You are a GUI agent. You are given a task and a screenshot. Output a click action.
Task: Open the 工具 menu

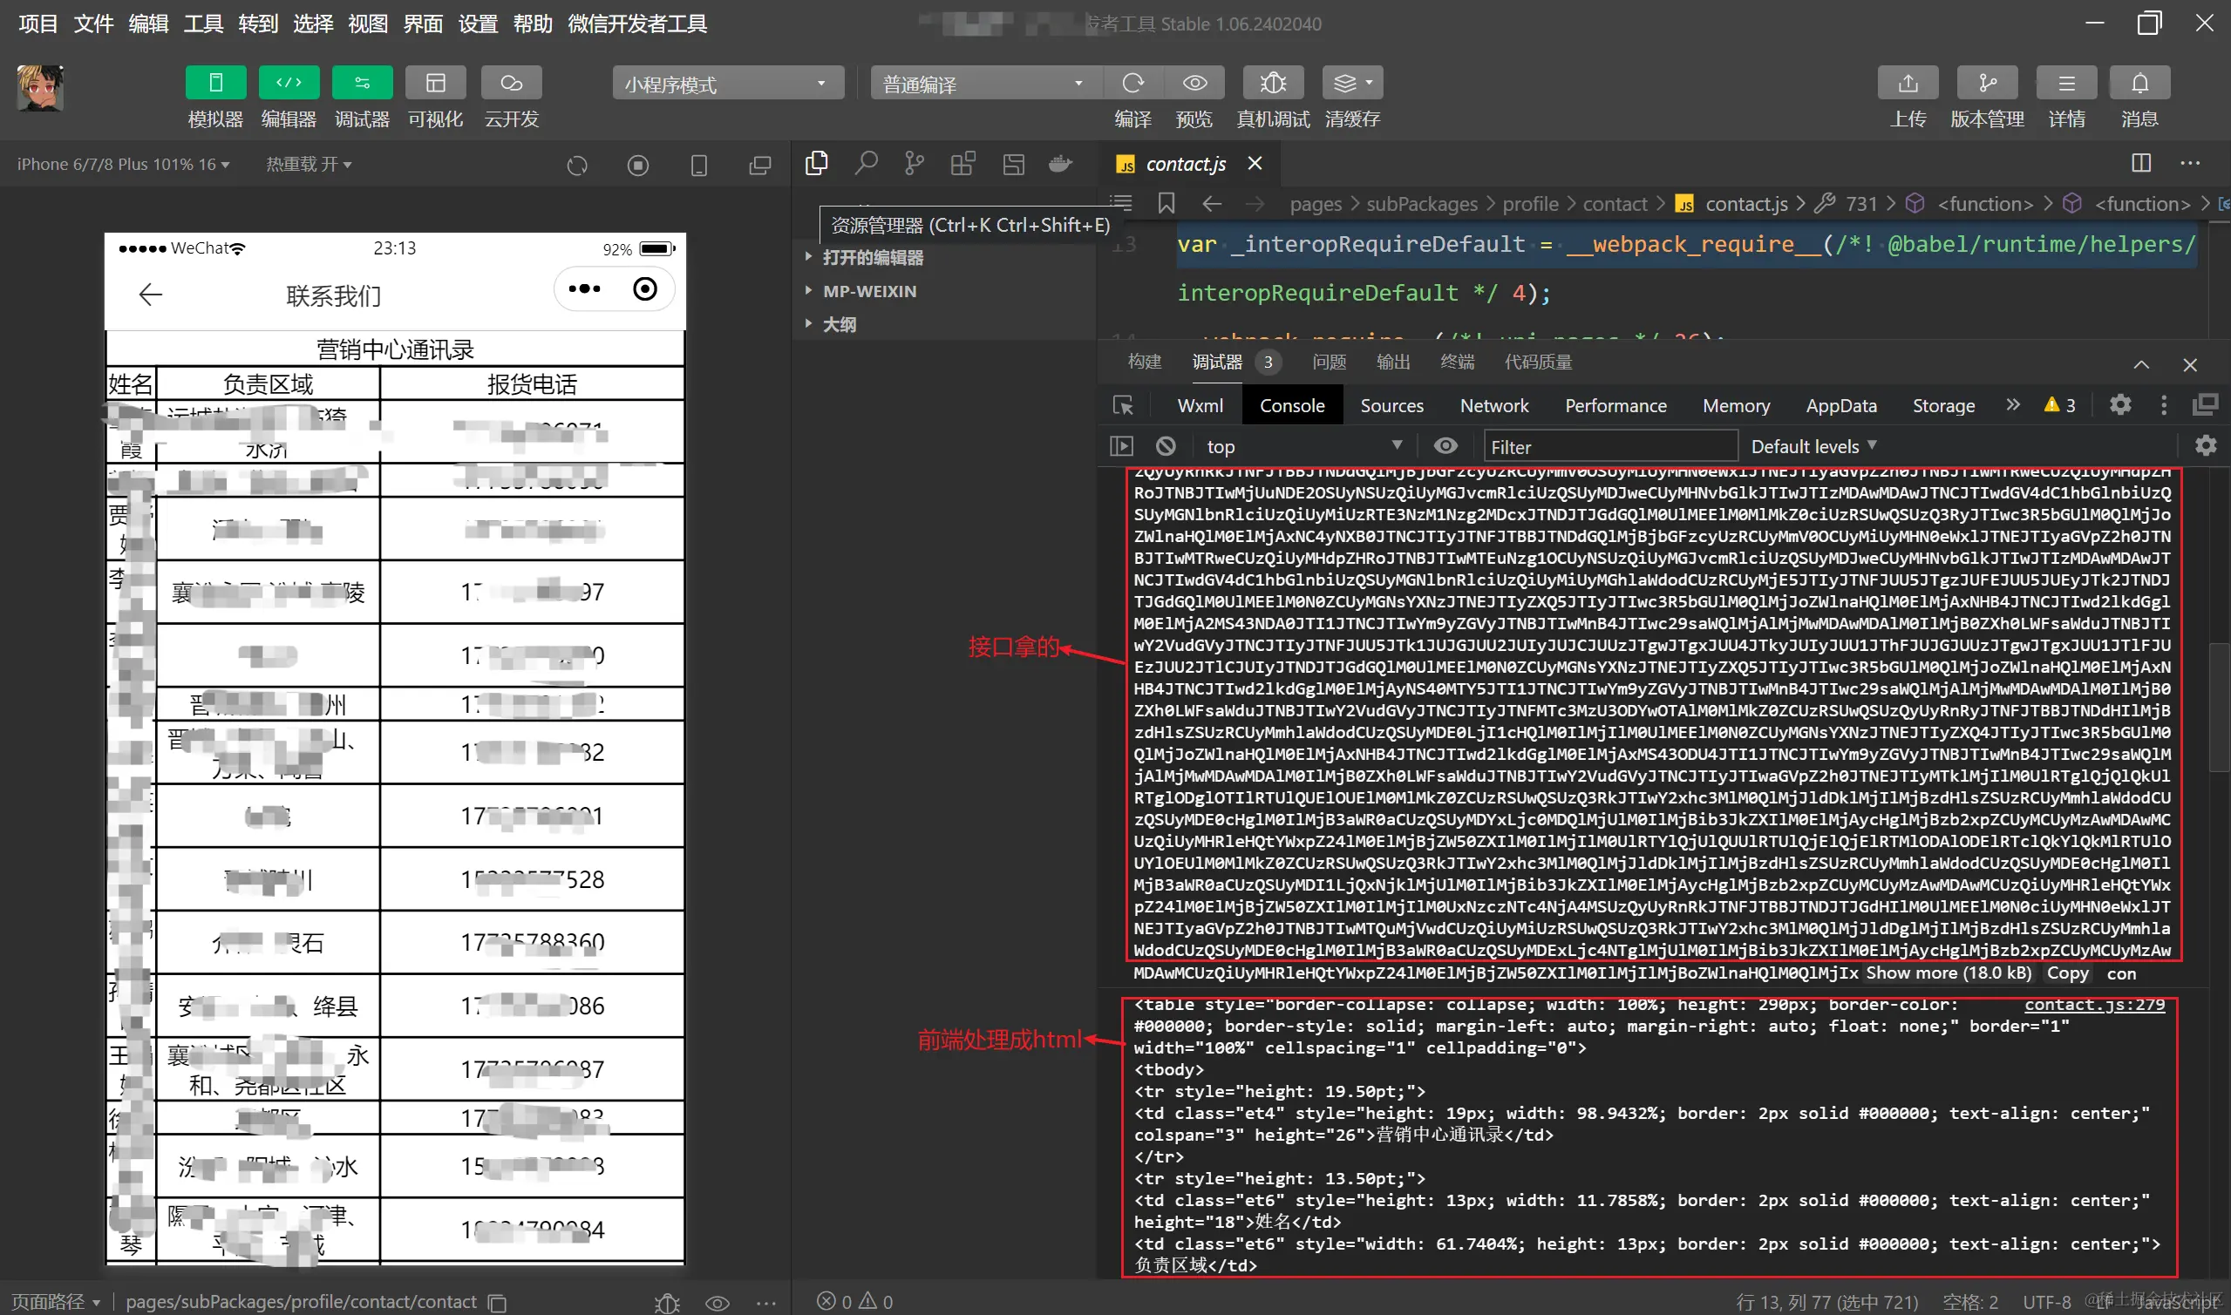coord(203,24)
